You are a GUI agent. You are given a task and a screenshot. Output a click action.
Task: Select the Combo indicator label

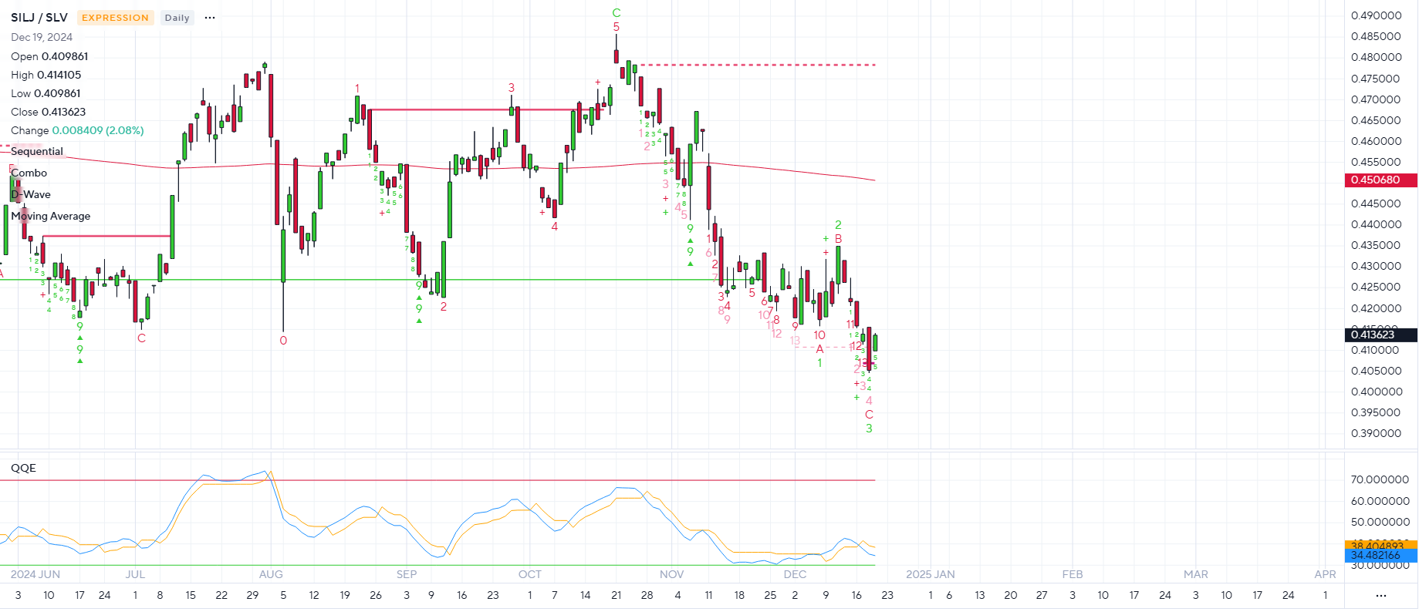29,173
